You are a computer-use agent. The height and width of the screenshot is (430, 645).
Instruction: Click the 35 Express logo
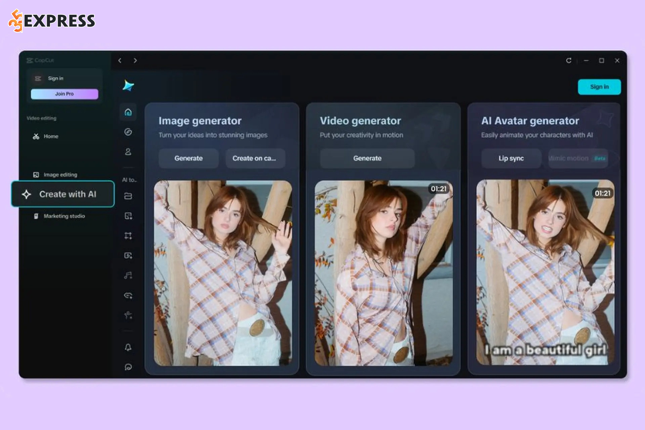coord(51,21)
